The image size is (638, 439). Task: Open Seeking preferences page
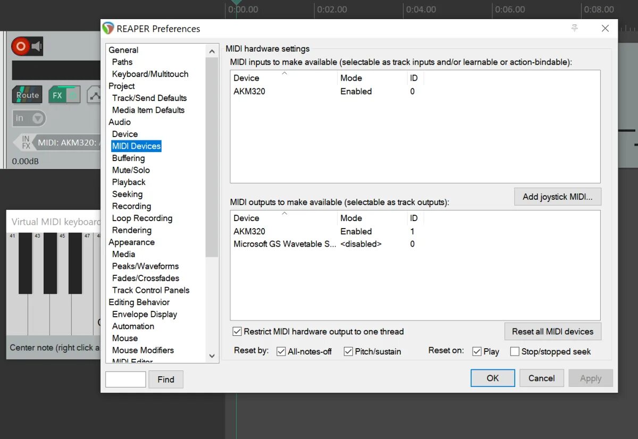point(127,195)
